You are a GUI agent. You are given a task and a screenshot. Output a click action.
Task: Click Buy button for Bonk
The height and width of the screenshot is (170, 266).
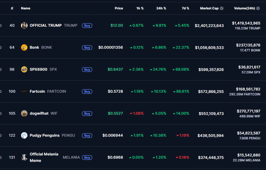pos(87,48)
